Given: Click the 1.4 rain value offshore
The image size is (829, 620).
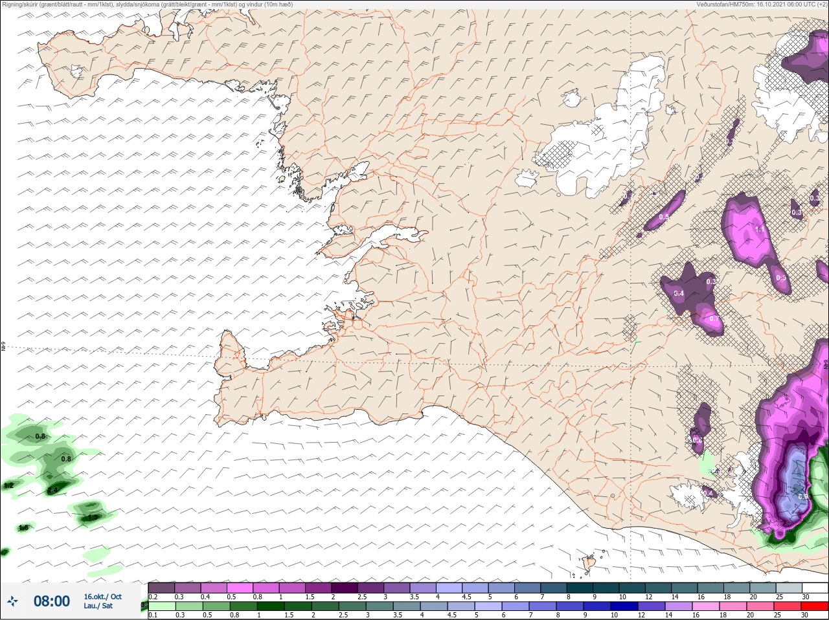Looking at the screenshot, I should pyautogui.click(x=52, y=491).
